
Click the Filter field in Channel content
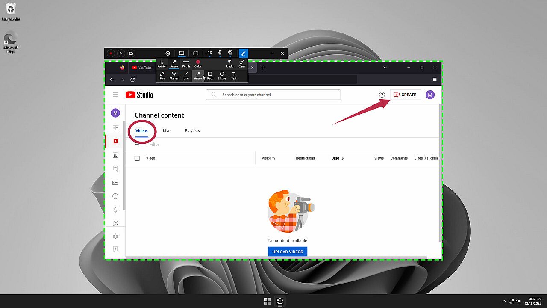[x=154, y=145]
